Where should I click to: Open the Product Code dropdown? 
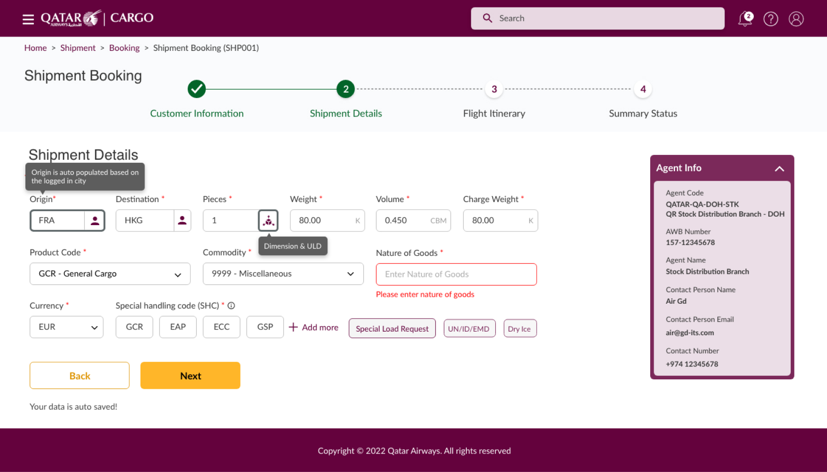(110, 274)
